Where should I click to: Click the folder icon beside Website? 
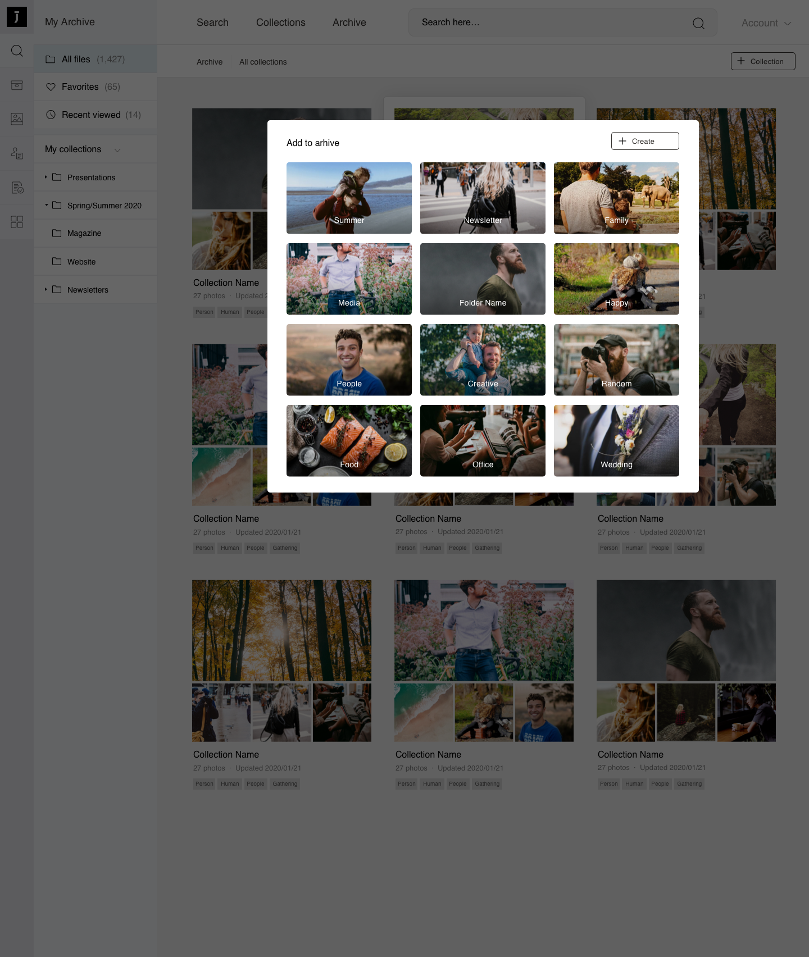pyautogui.click(x=57, y=261)
